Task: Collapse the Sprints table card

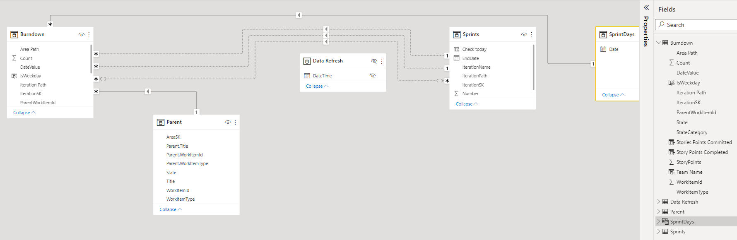Action: (467, 104)
